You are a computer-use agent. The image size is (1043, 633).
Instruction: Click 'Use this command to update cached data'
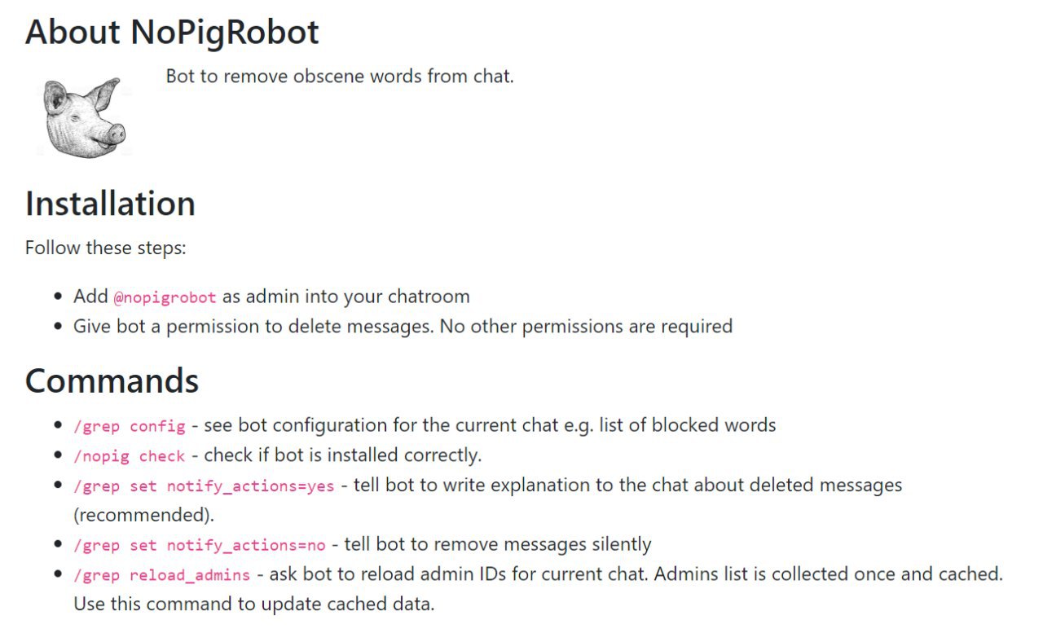254,604
